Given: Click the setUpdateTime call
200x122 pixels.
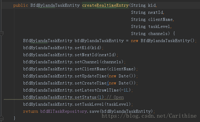Looking at the screenshot, I should click(x=105, y=76).
